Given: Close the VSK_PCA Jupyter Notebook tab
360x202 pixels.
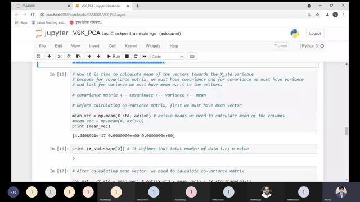Looking at the screenshot, I should 128,6.
